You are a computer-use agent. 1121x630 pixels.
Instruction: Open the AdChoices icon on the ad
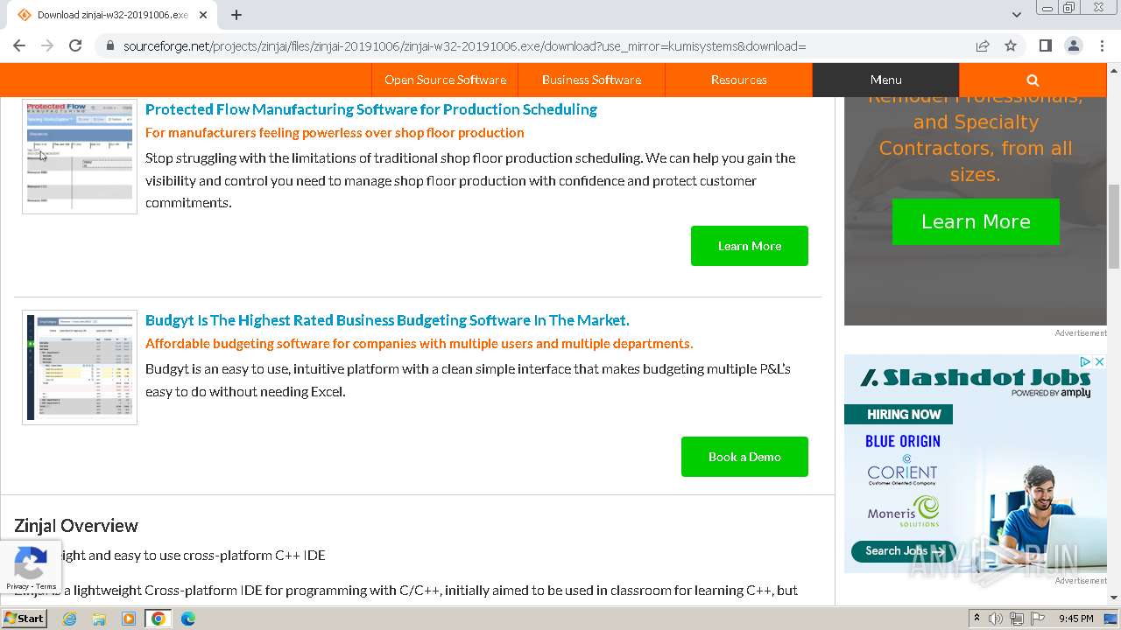[x=1086, y=361]
